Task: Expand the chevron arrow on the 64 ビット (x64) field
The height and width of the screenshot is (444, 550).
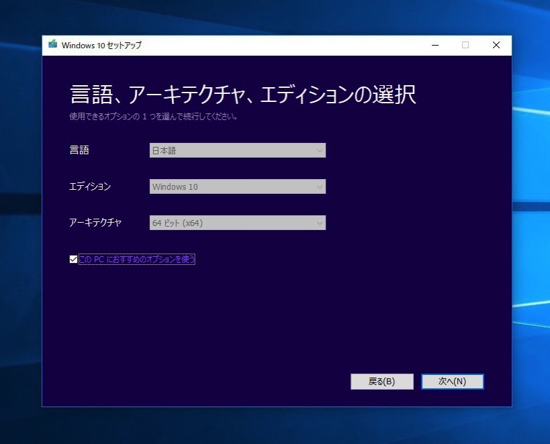Action: click(x=319, y=223)
